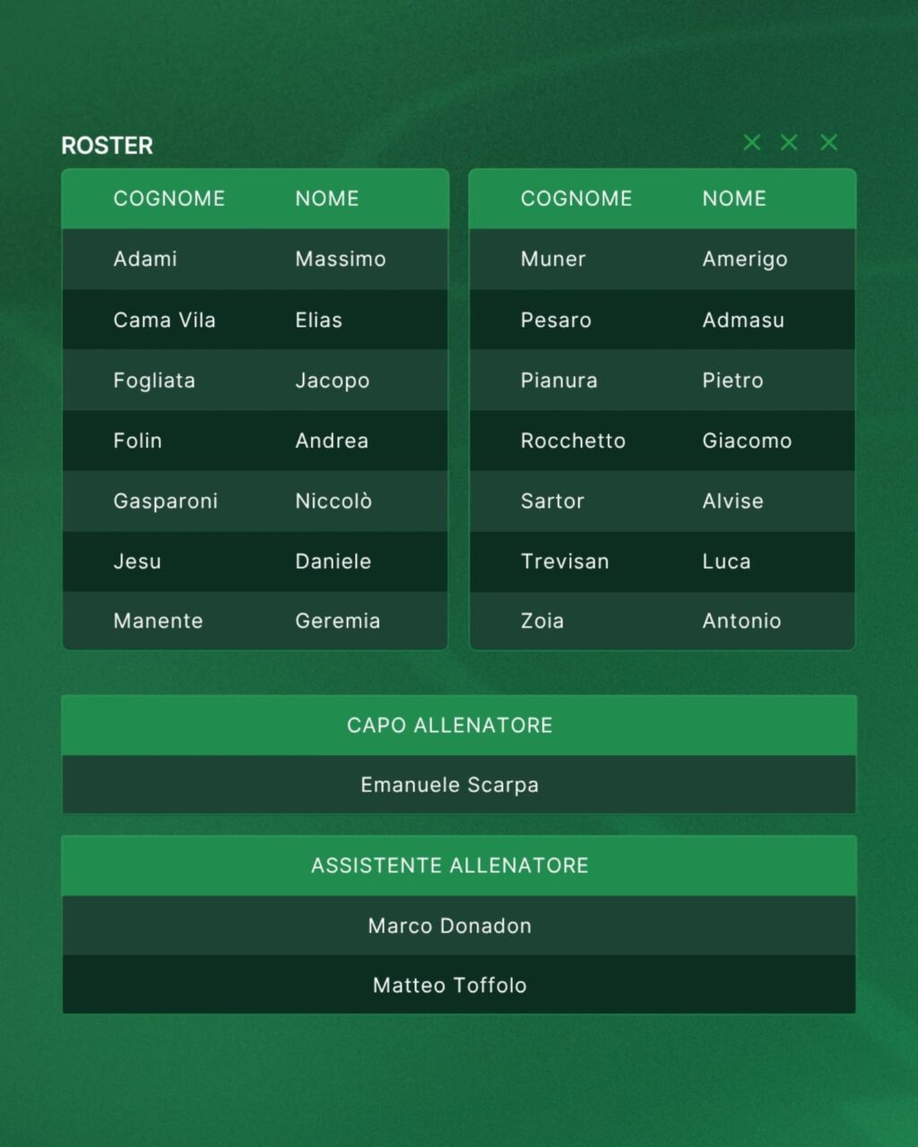Click the Pesaro surname cell
The image size is (918, 1147).
(x=556, y=320)
